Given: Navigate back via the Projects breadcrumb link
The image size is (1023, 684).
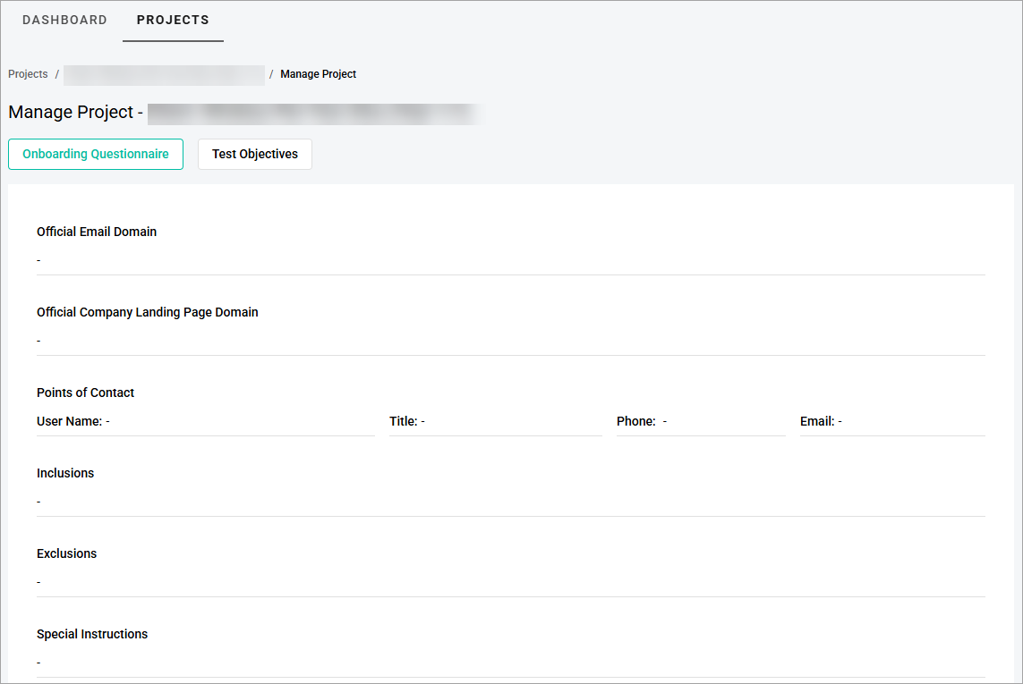Looking at the screenshot, I should [x=28, y=74].
